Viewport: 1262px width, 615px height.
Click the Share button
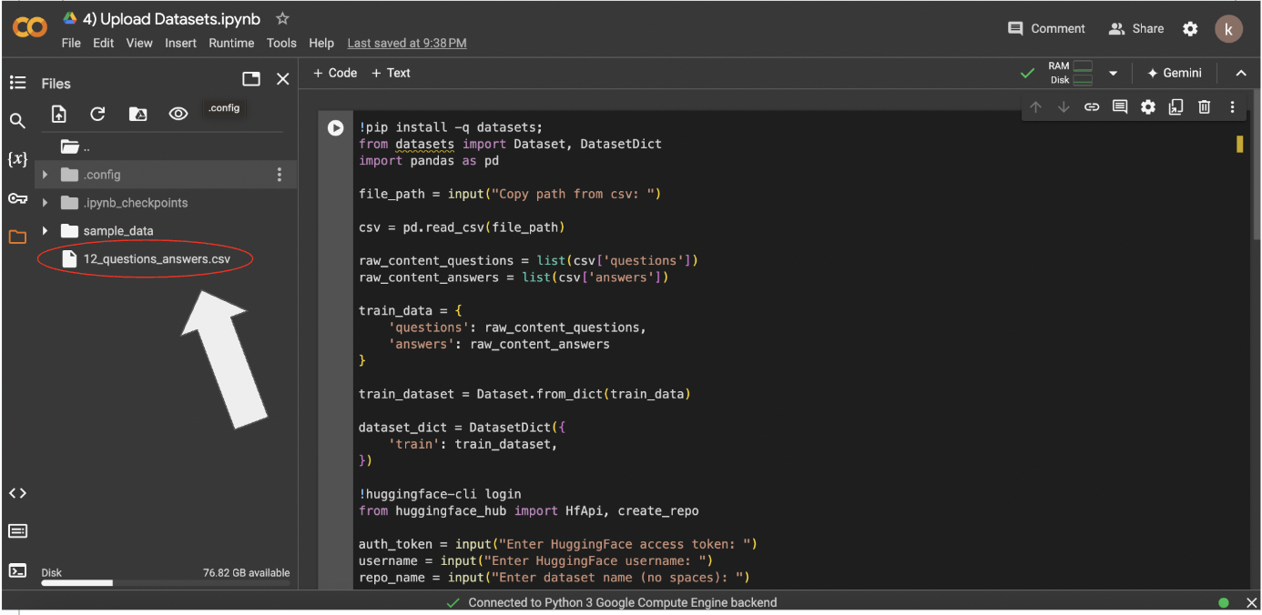(x=1136, y=28)
